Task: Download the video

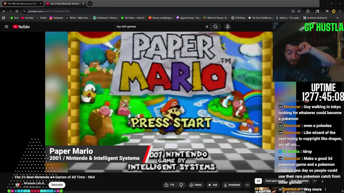Action: coord(231,185)
